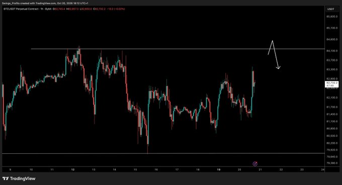Click date label 19 on the time axis

coord(219,169)
